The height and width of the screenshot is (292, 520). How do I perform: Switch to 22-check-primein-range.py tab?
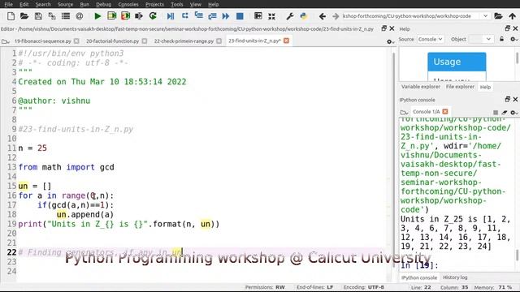184,41
